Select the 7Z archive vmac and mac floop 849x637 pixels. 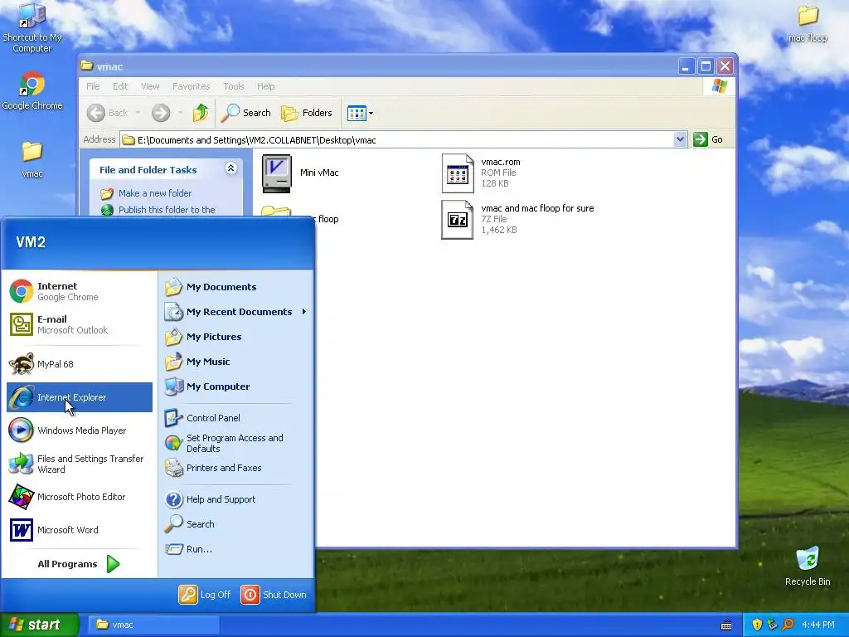517,219
